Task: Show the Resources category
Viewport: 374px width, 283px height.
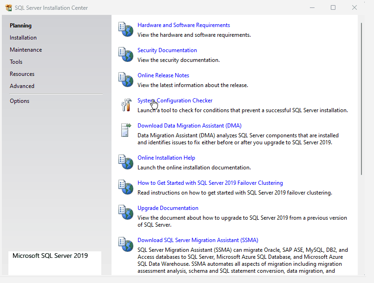Action: tap(22, 74)
